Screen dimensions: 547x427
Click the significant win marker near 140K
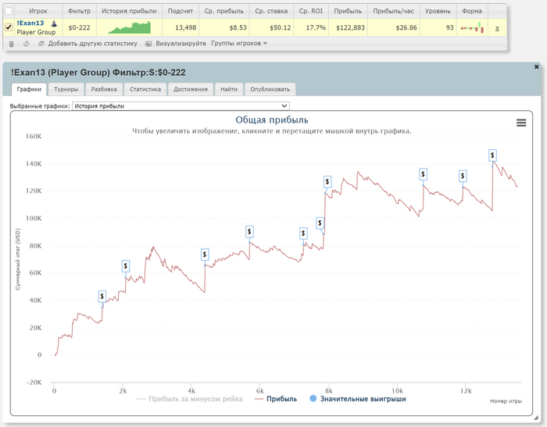point(492,155)
